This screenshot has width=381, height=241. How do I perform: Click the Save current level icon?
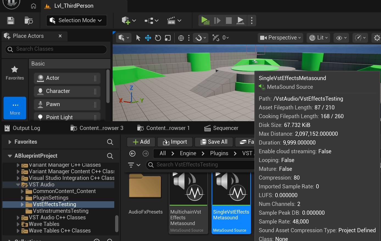pos(11,21)
